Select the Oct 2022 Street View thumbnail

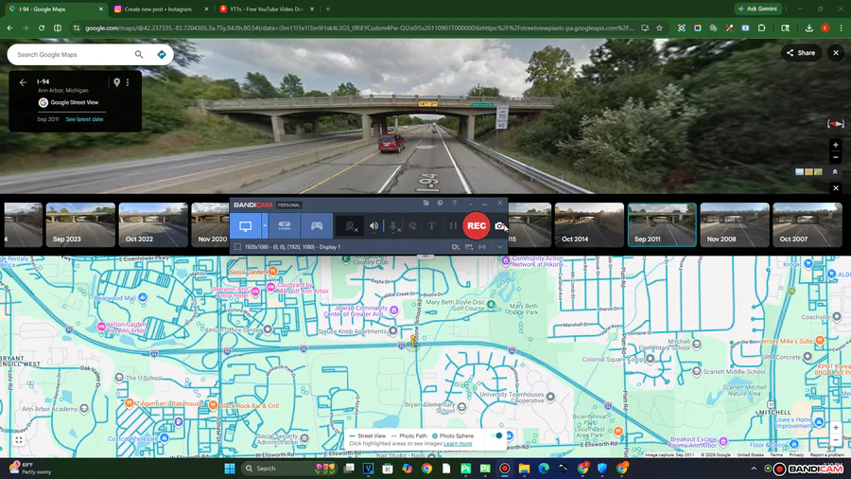153,225
